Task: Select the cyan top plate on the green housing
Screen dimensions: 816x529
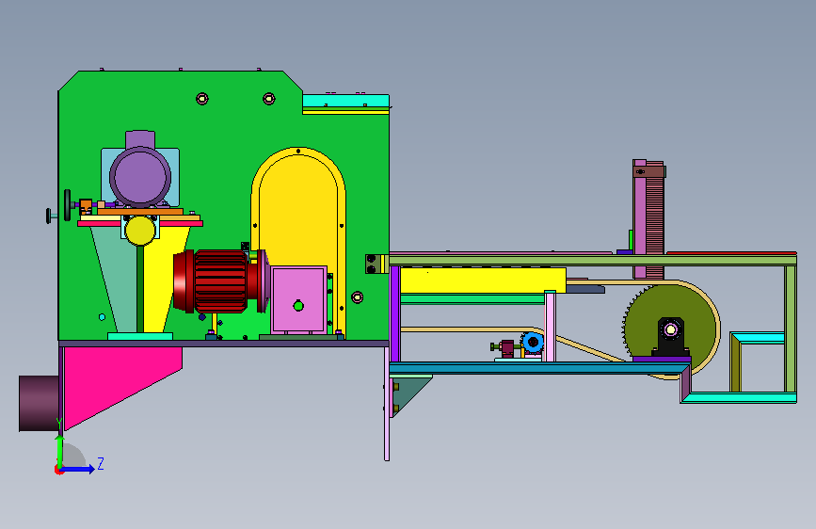Action: point(345,101)
